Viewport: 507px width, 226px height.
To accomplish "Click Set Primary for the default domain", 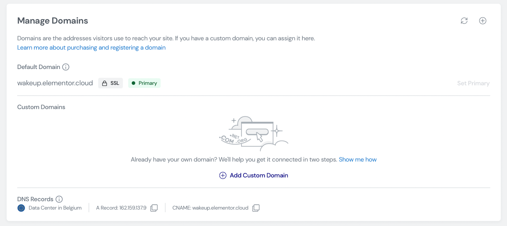I will tap(473, 83).
